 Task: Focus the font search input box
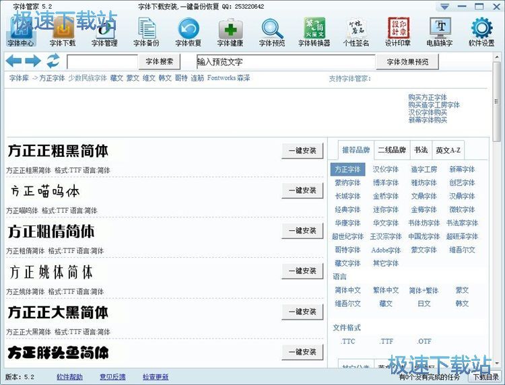click(102, 61)
